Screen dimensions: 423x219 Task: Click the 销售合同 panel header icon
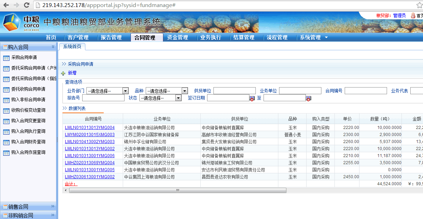point(5,207)
